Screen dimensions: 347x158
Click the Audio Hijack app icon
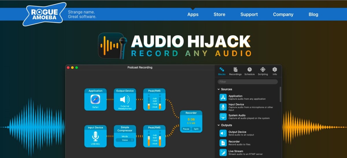coord(112,46)
